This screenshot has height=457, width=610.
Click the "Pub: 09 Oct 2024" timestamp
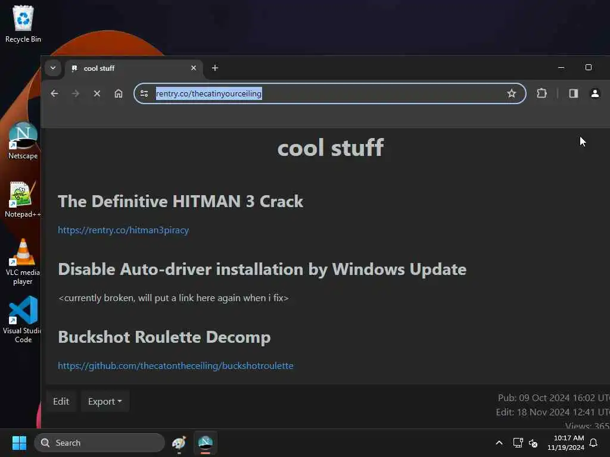point(553,398)
